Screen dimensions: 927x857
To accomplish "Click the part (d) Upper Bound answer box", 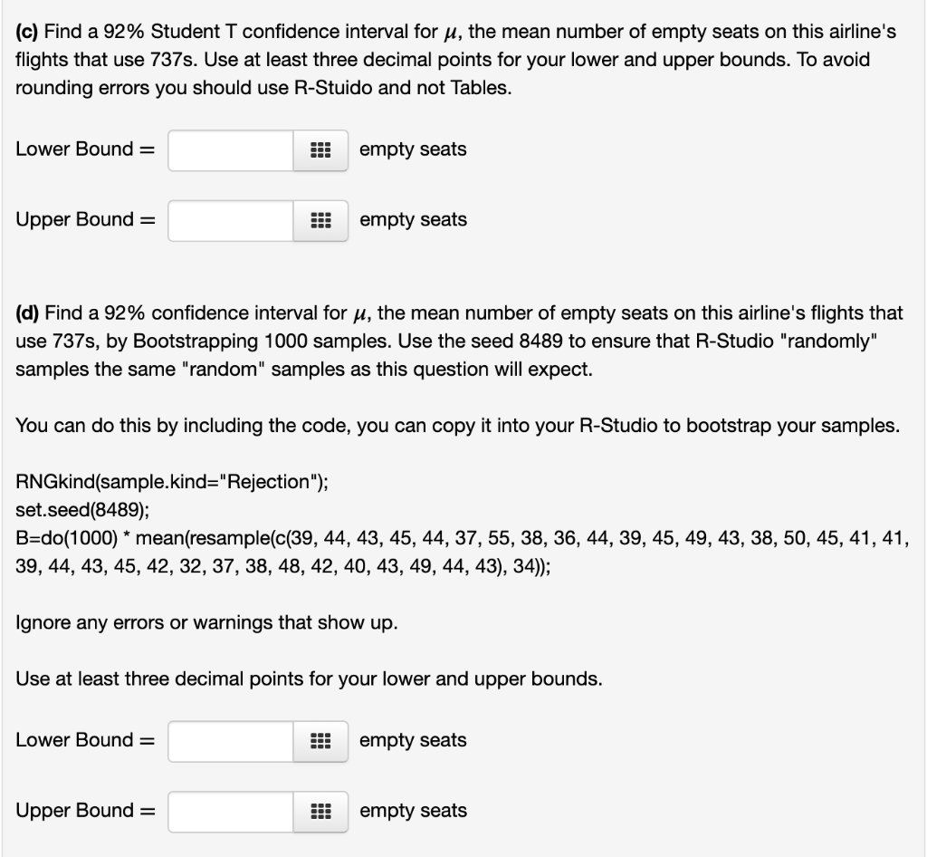I will coord(231,812).
